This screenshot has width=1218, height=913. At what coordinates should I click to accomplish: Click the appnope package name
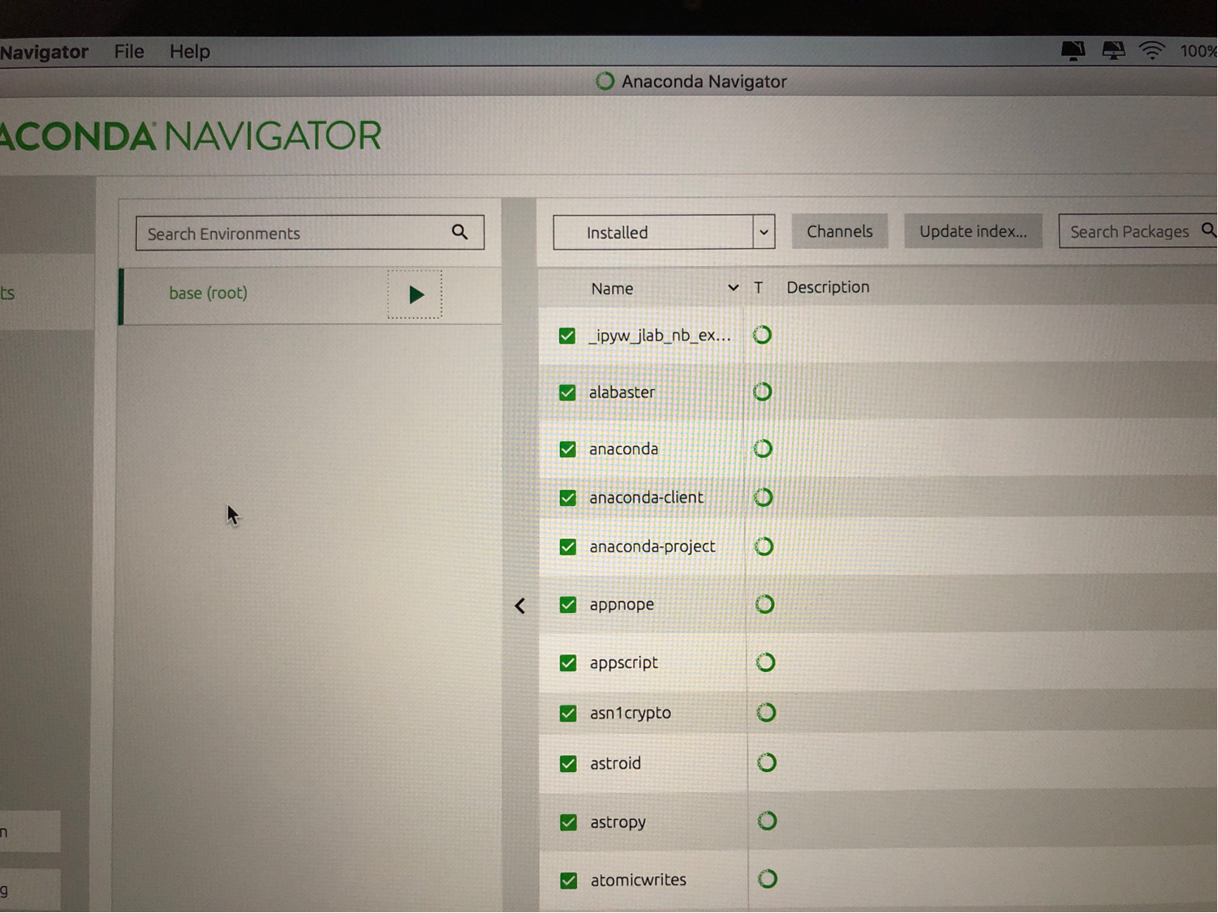[622, 604]
